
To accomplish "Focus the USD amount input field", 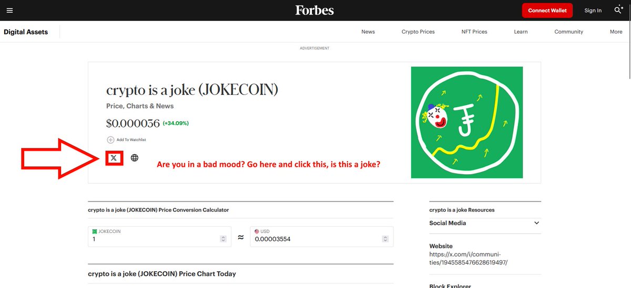I will pyautogui.click(x=322, y=237).
